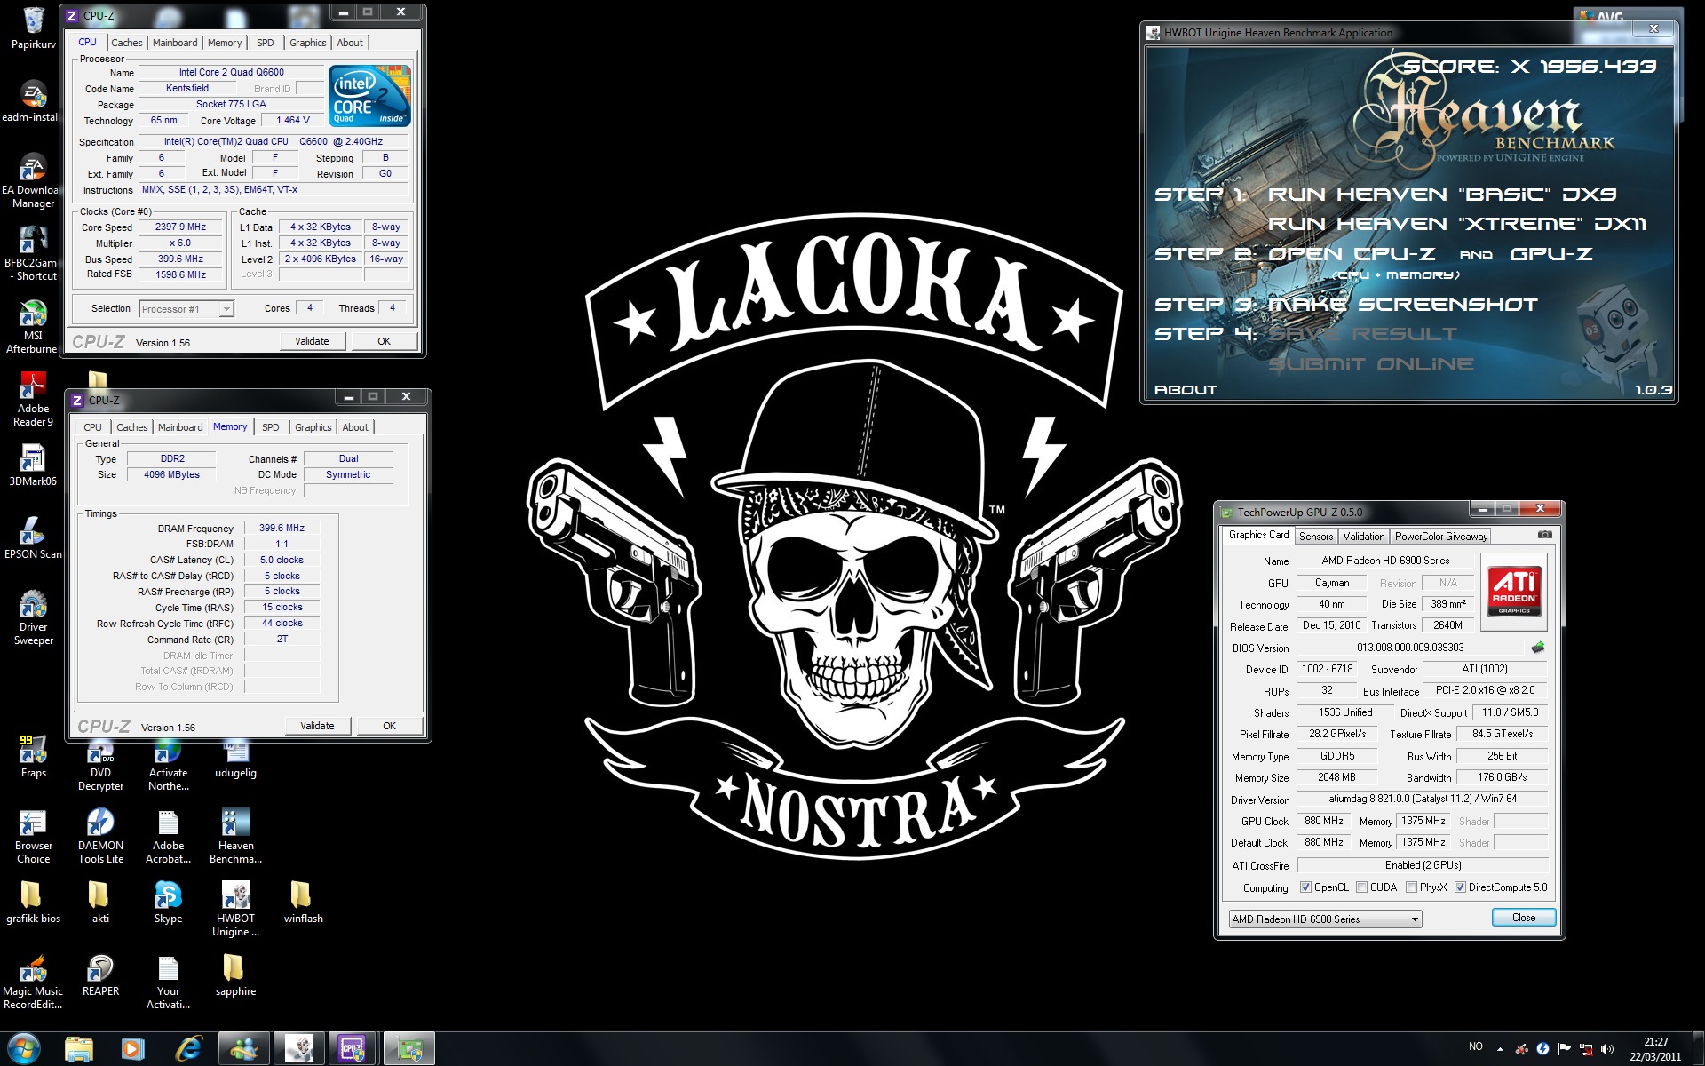Open the grafikk bios folder
The image size is (1705, 1066).
click(x=33, y=903)
